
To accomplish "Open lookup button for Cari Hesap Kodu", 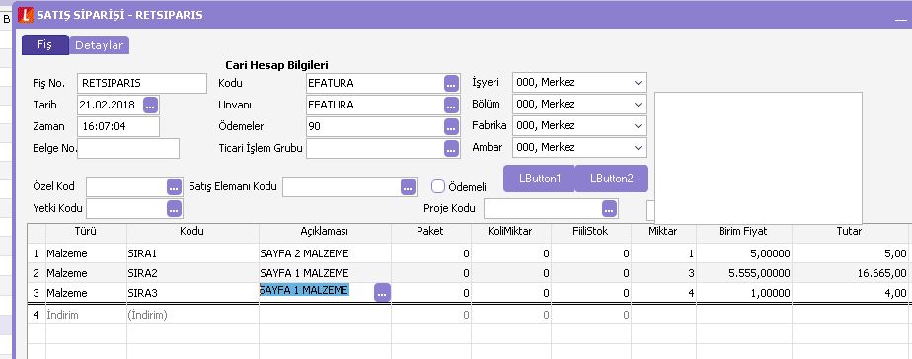I will [x=451, y=83].
